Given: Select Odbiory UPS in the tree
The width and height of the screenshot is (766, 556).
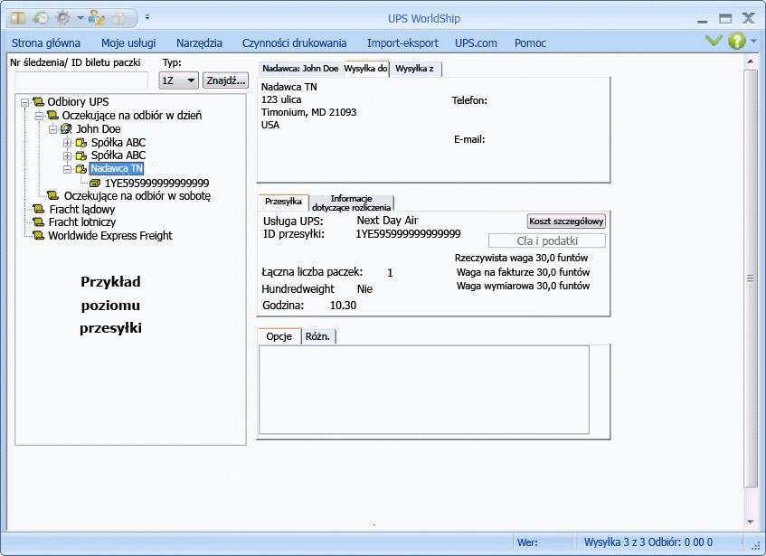Looking at the screenshot, I should tap(78, 102).
